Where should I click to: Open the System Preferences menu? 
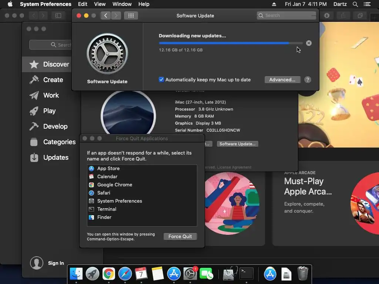(x=46, y=4)
